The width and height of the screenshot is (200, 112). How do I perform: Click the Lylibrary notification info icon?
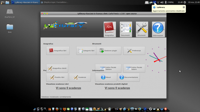coord(154,7)
